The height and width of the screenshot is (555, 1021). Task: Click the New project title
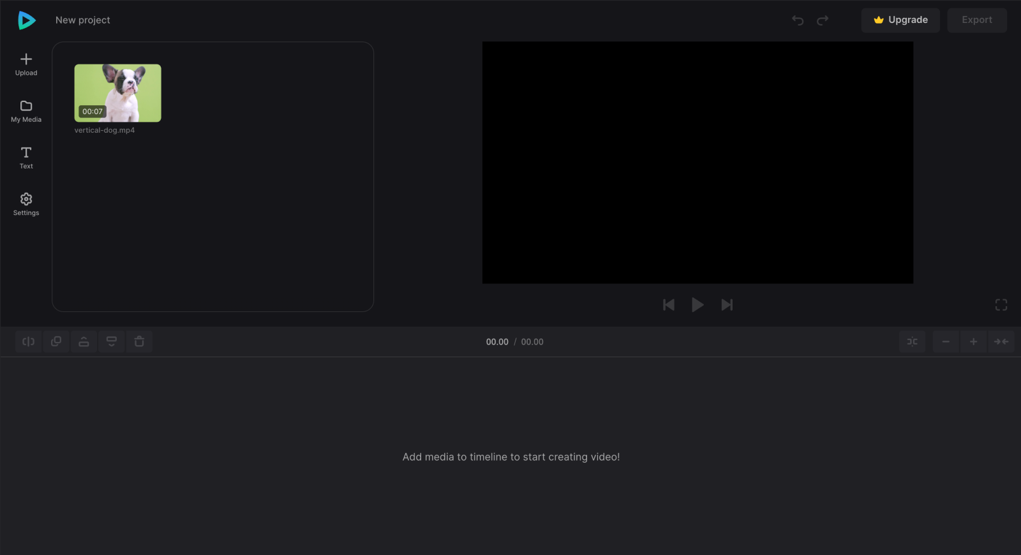pyautogui.click(x=83, y=20)
